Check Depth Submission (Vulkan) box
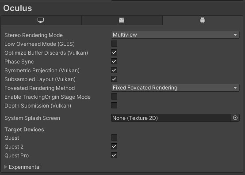This screenshot has width=245, height=175. (114, 105)
